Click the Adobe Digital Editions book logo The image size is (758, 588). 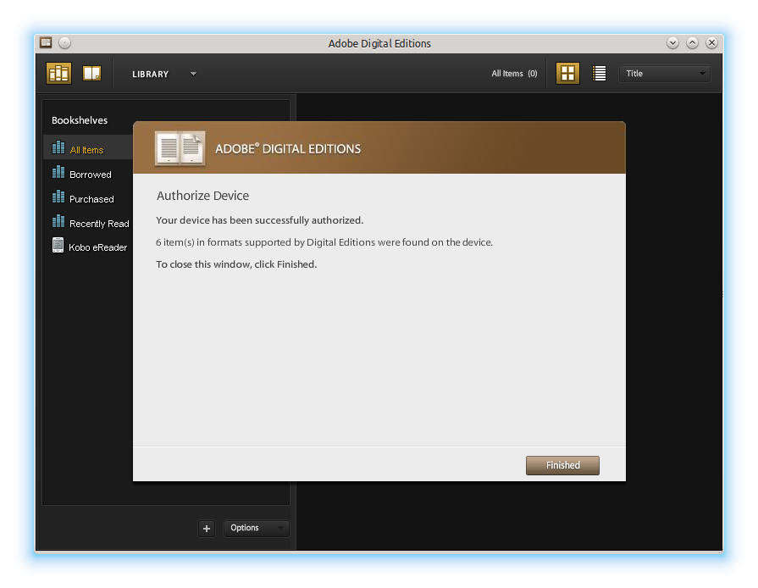(x=180, y=148)
